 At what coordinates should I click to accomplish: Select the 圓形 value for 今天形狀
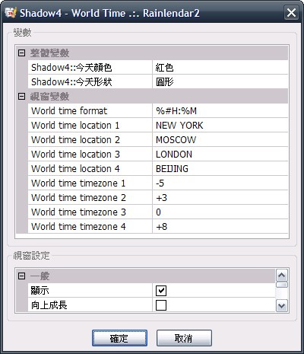(220, 82)
